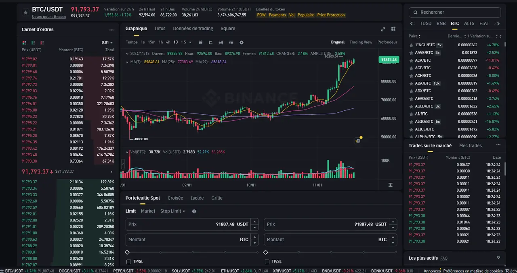Viewport: 517px width, 273px height.
Task: Switch chart to Trading View mode
Action: tap(361, 42)
